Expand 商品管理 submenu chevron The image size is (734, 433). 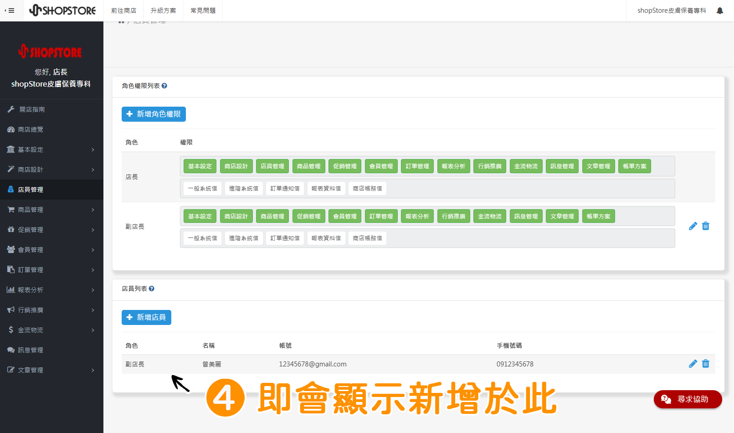pos(93,210)
